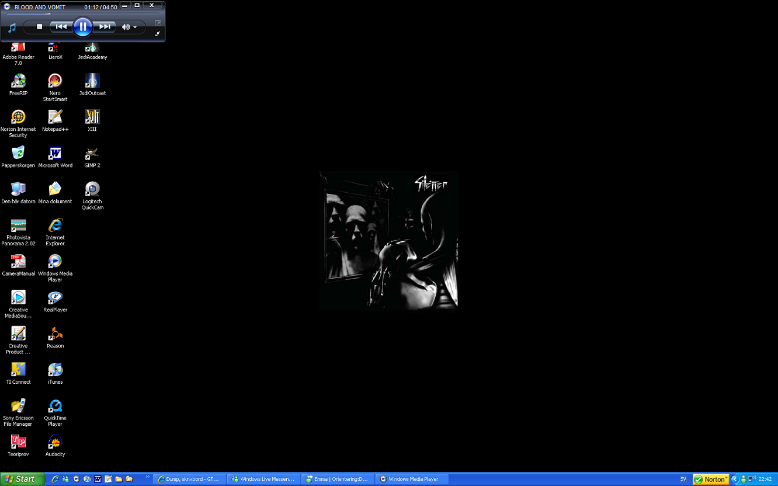Select the Microsoft Word desktop icon
778x486 pixels.
coord(55,157)
